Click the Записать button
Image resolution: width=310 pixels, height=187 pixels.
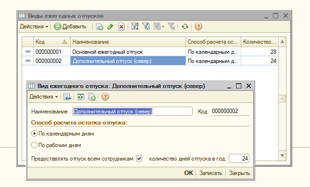(211, 173)
